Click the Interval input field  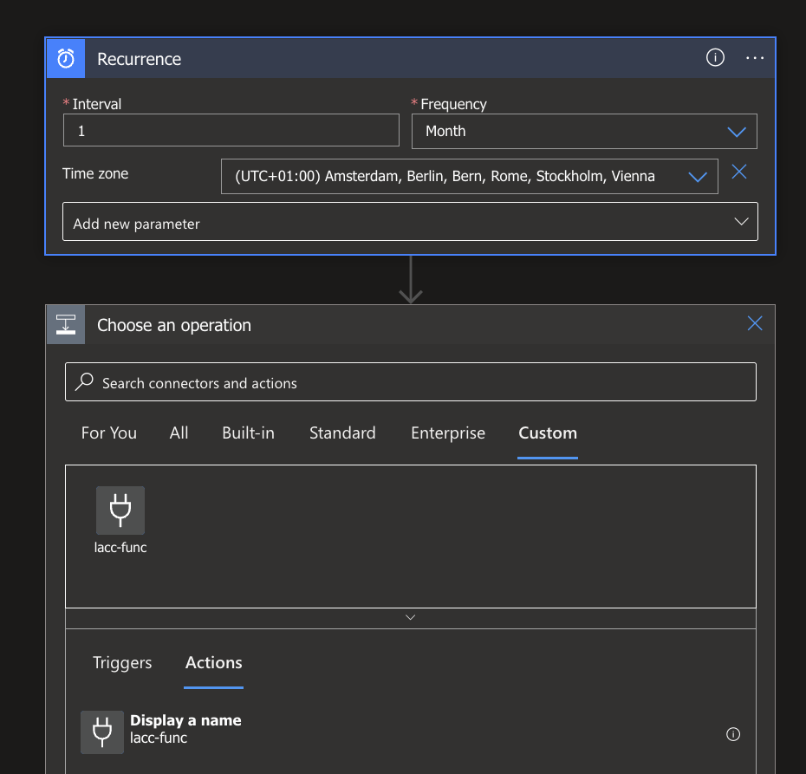[x=231, y=131]
